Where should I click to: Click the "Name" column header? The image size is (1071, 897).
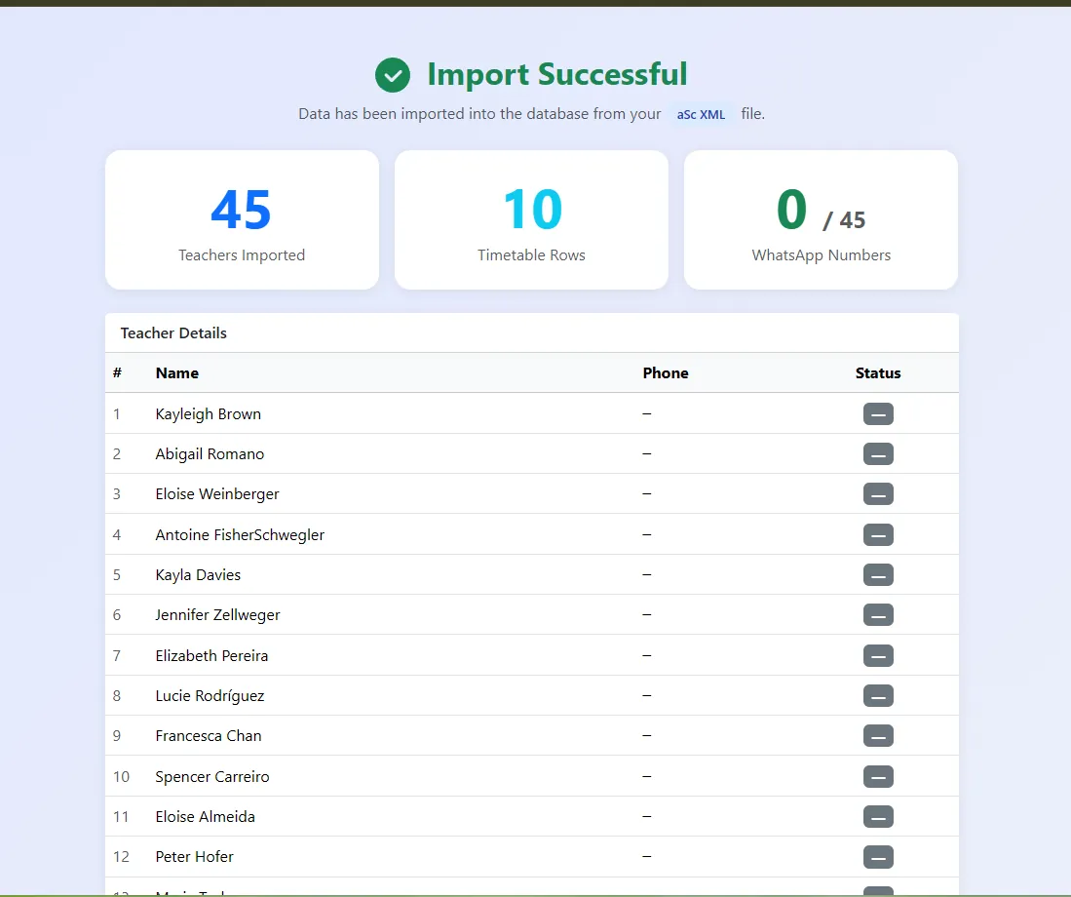tap(177, 373)
